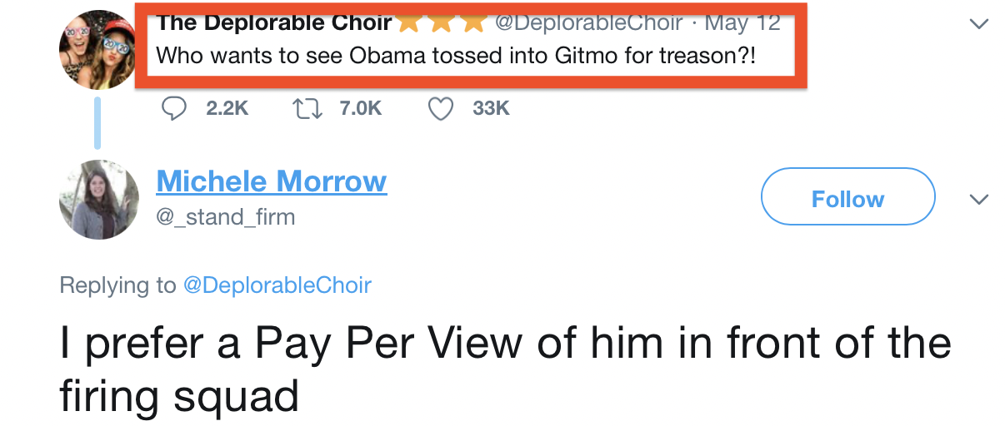Open the May 12 timestamp
This screenshot has width=1005, height=426.
[x=742, y=22]
